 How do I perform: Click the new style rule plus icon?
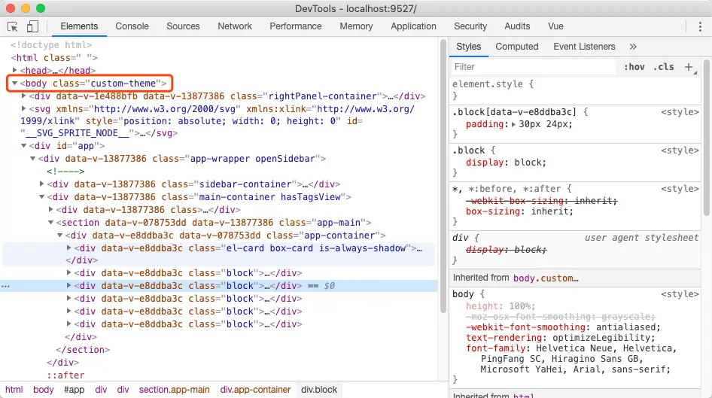[x=689, y=67]
